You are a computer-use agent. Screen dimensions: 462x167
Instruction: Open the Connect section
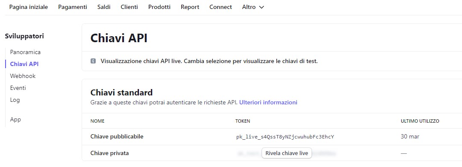click(x=221, y=7)
